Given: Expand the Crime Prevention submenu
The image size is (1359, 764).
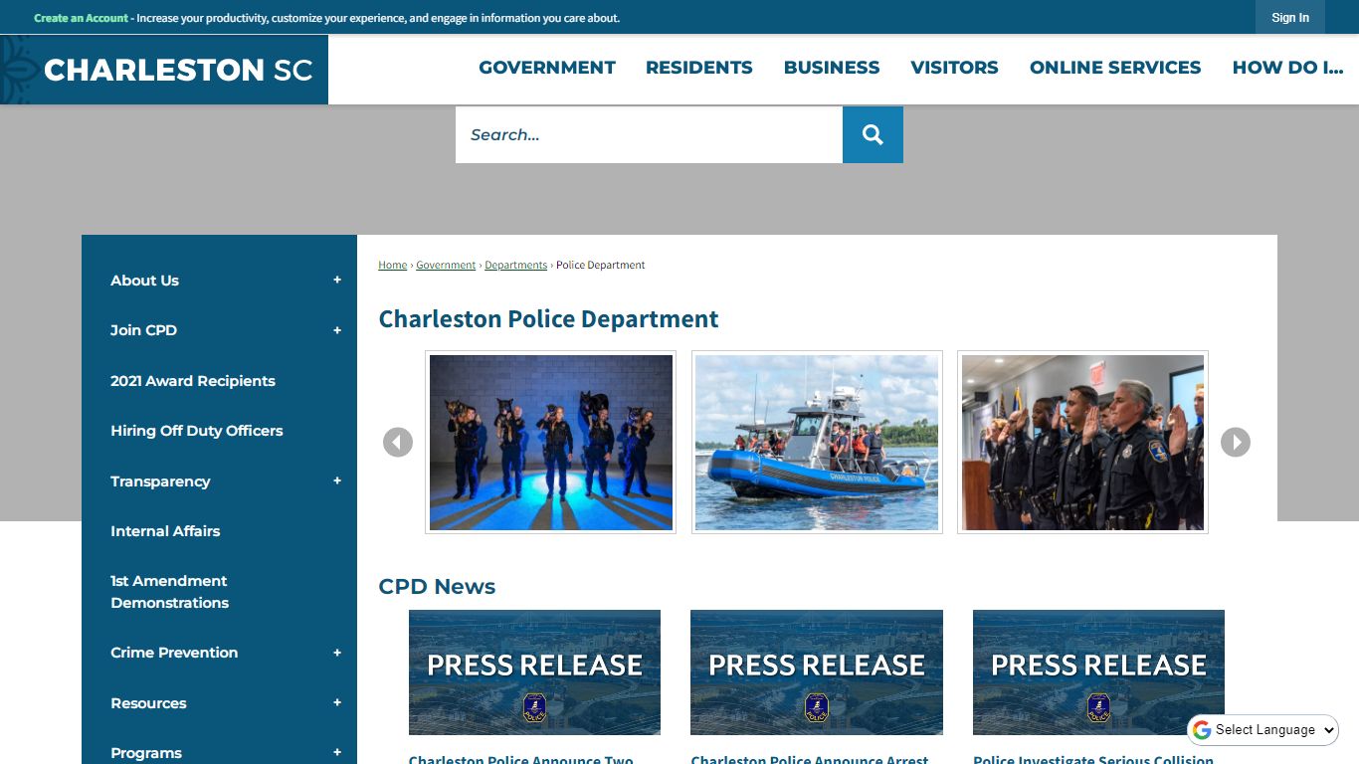Looking at the screenshot, I should coord(337,653).
